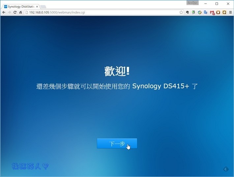Maximize the Chrome window

coord(217,4)
